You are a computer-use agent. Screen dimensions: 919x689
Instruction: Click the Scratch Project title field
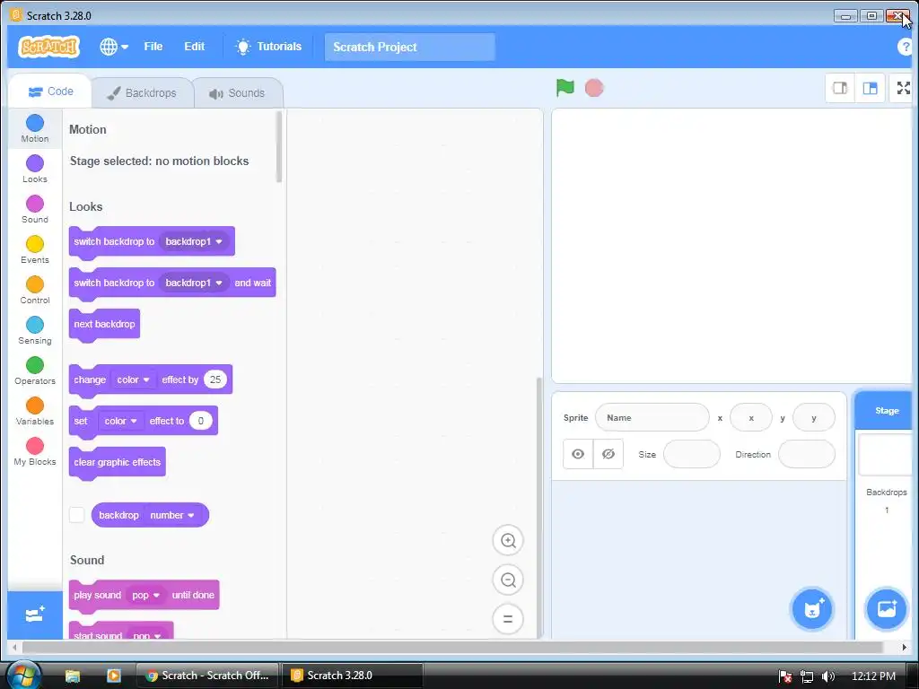(409, 47)
